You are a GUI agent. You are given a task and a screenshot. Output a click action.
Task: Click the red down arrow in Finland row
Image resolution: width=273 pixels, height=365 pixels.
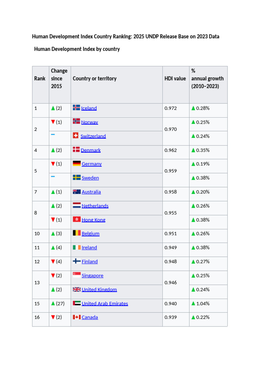tap(53, 261)
